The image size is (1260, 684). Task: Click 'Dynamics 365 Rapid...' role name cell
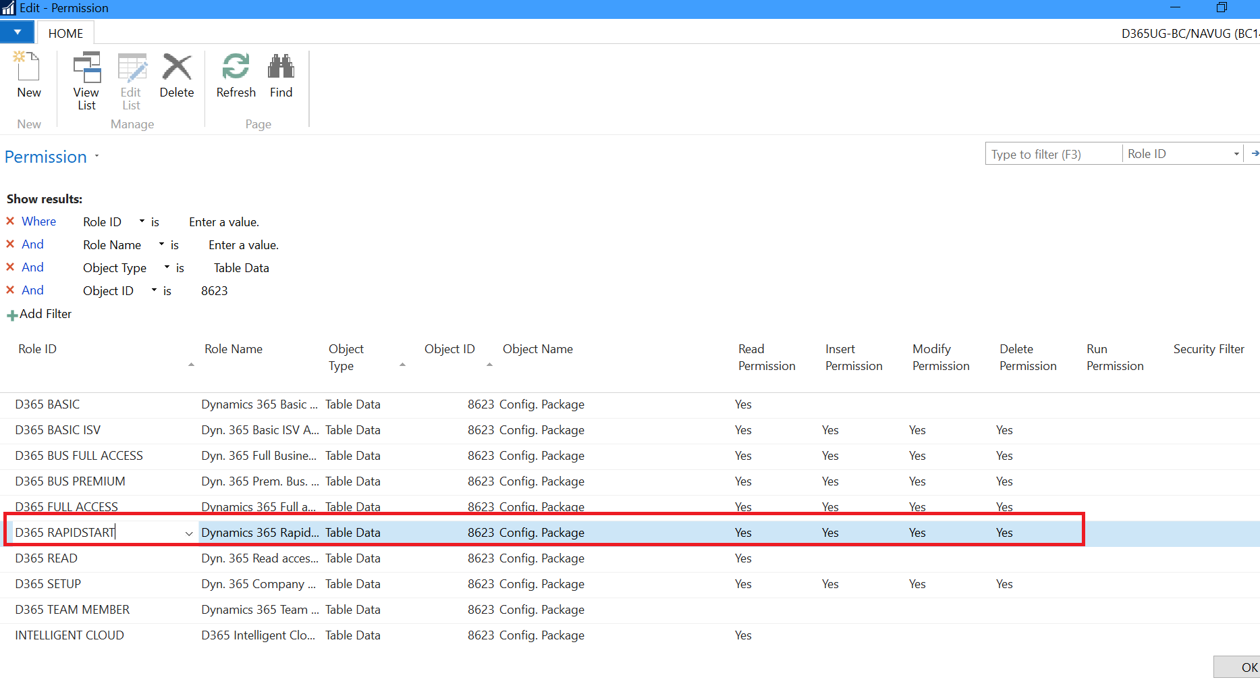(260, 533)
